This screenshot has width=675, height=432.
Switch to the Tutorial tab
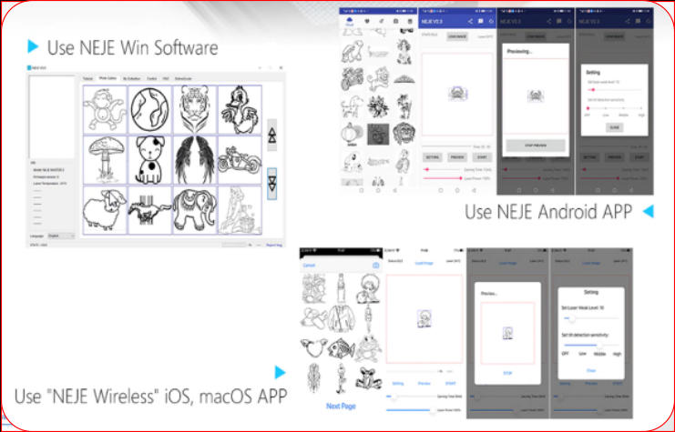(x=87, y=79)
